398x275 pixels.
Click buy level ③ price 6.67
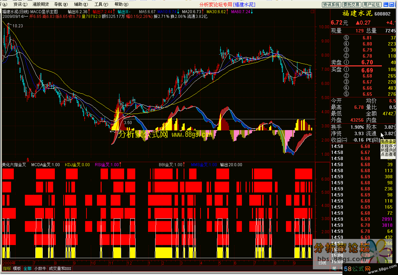367,82
